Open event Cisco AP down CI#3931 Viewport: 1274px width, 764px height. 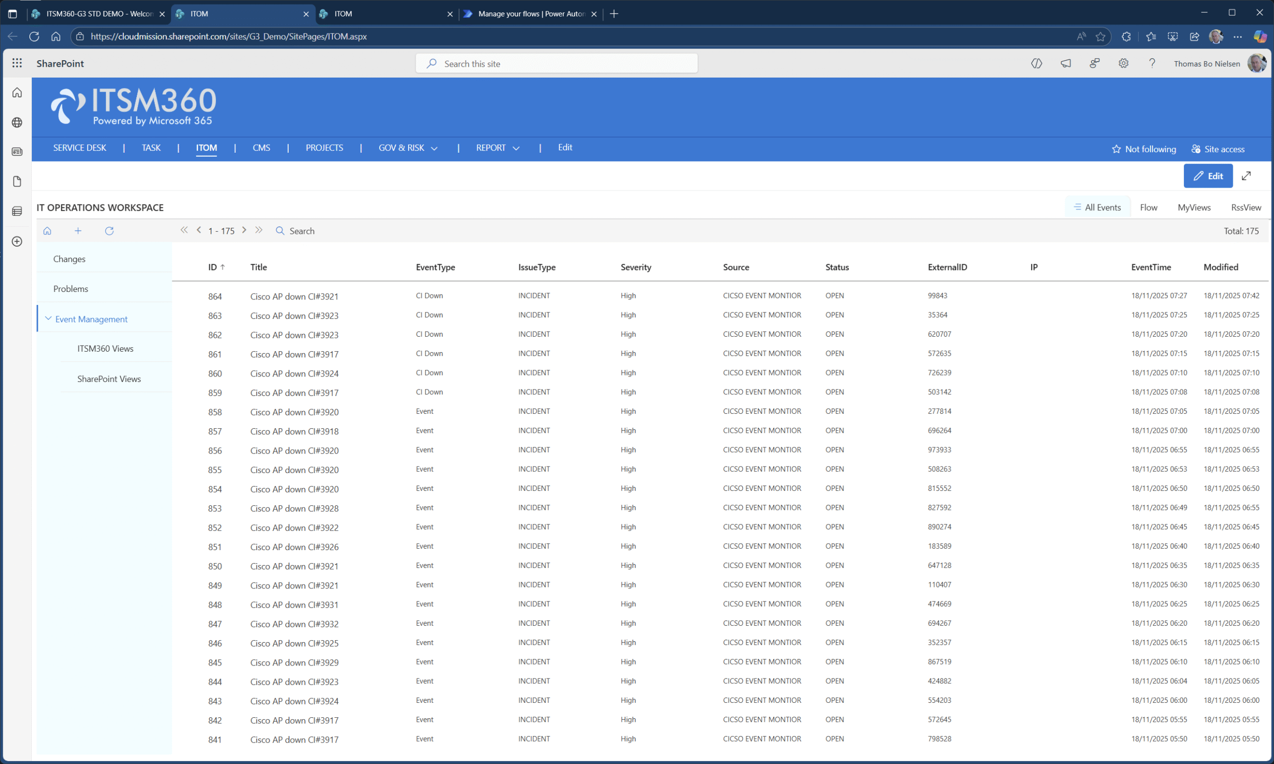(294, 604)
